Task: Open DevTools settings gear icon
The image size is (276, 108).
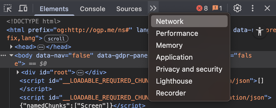Action: pos(237,8)
